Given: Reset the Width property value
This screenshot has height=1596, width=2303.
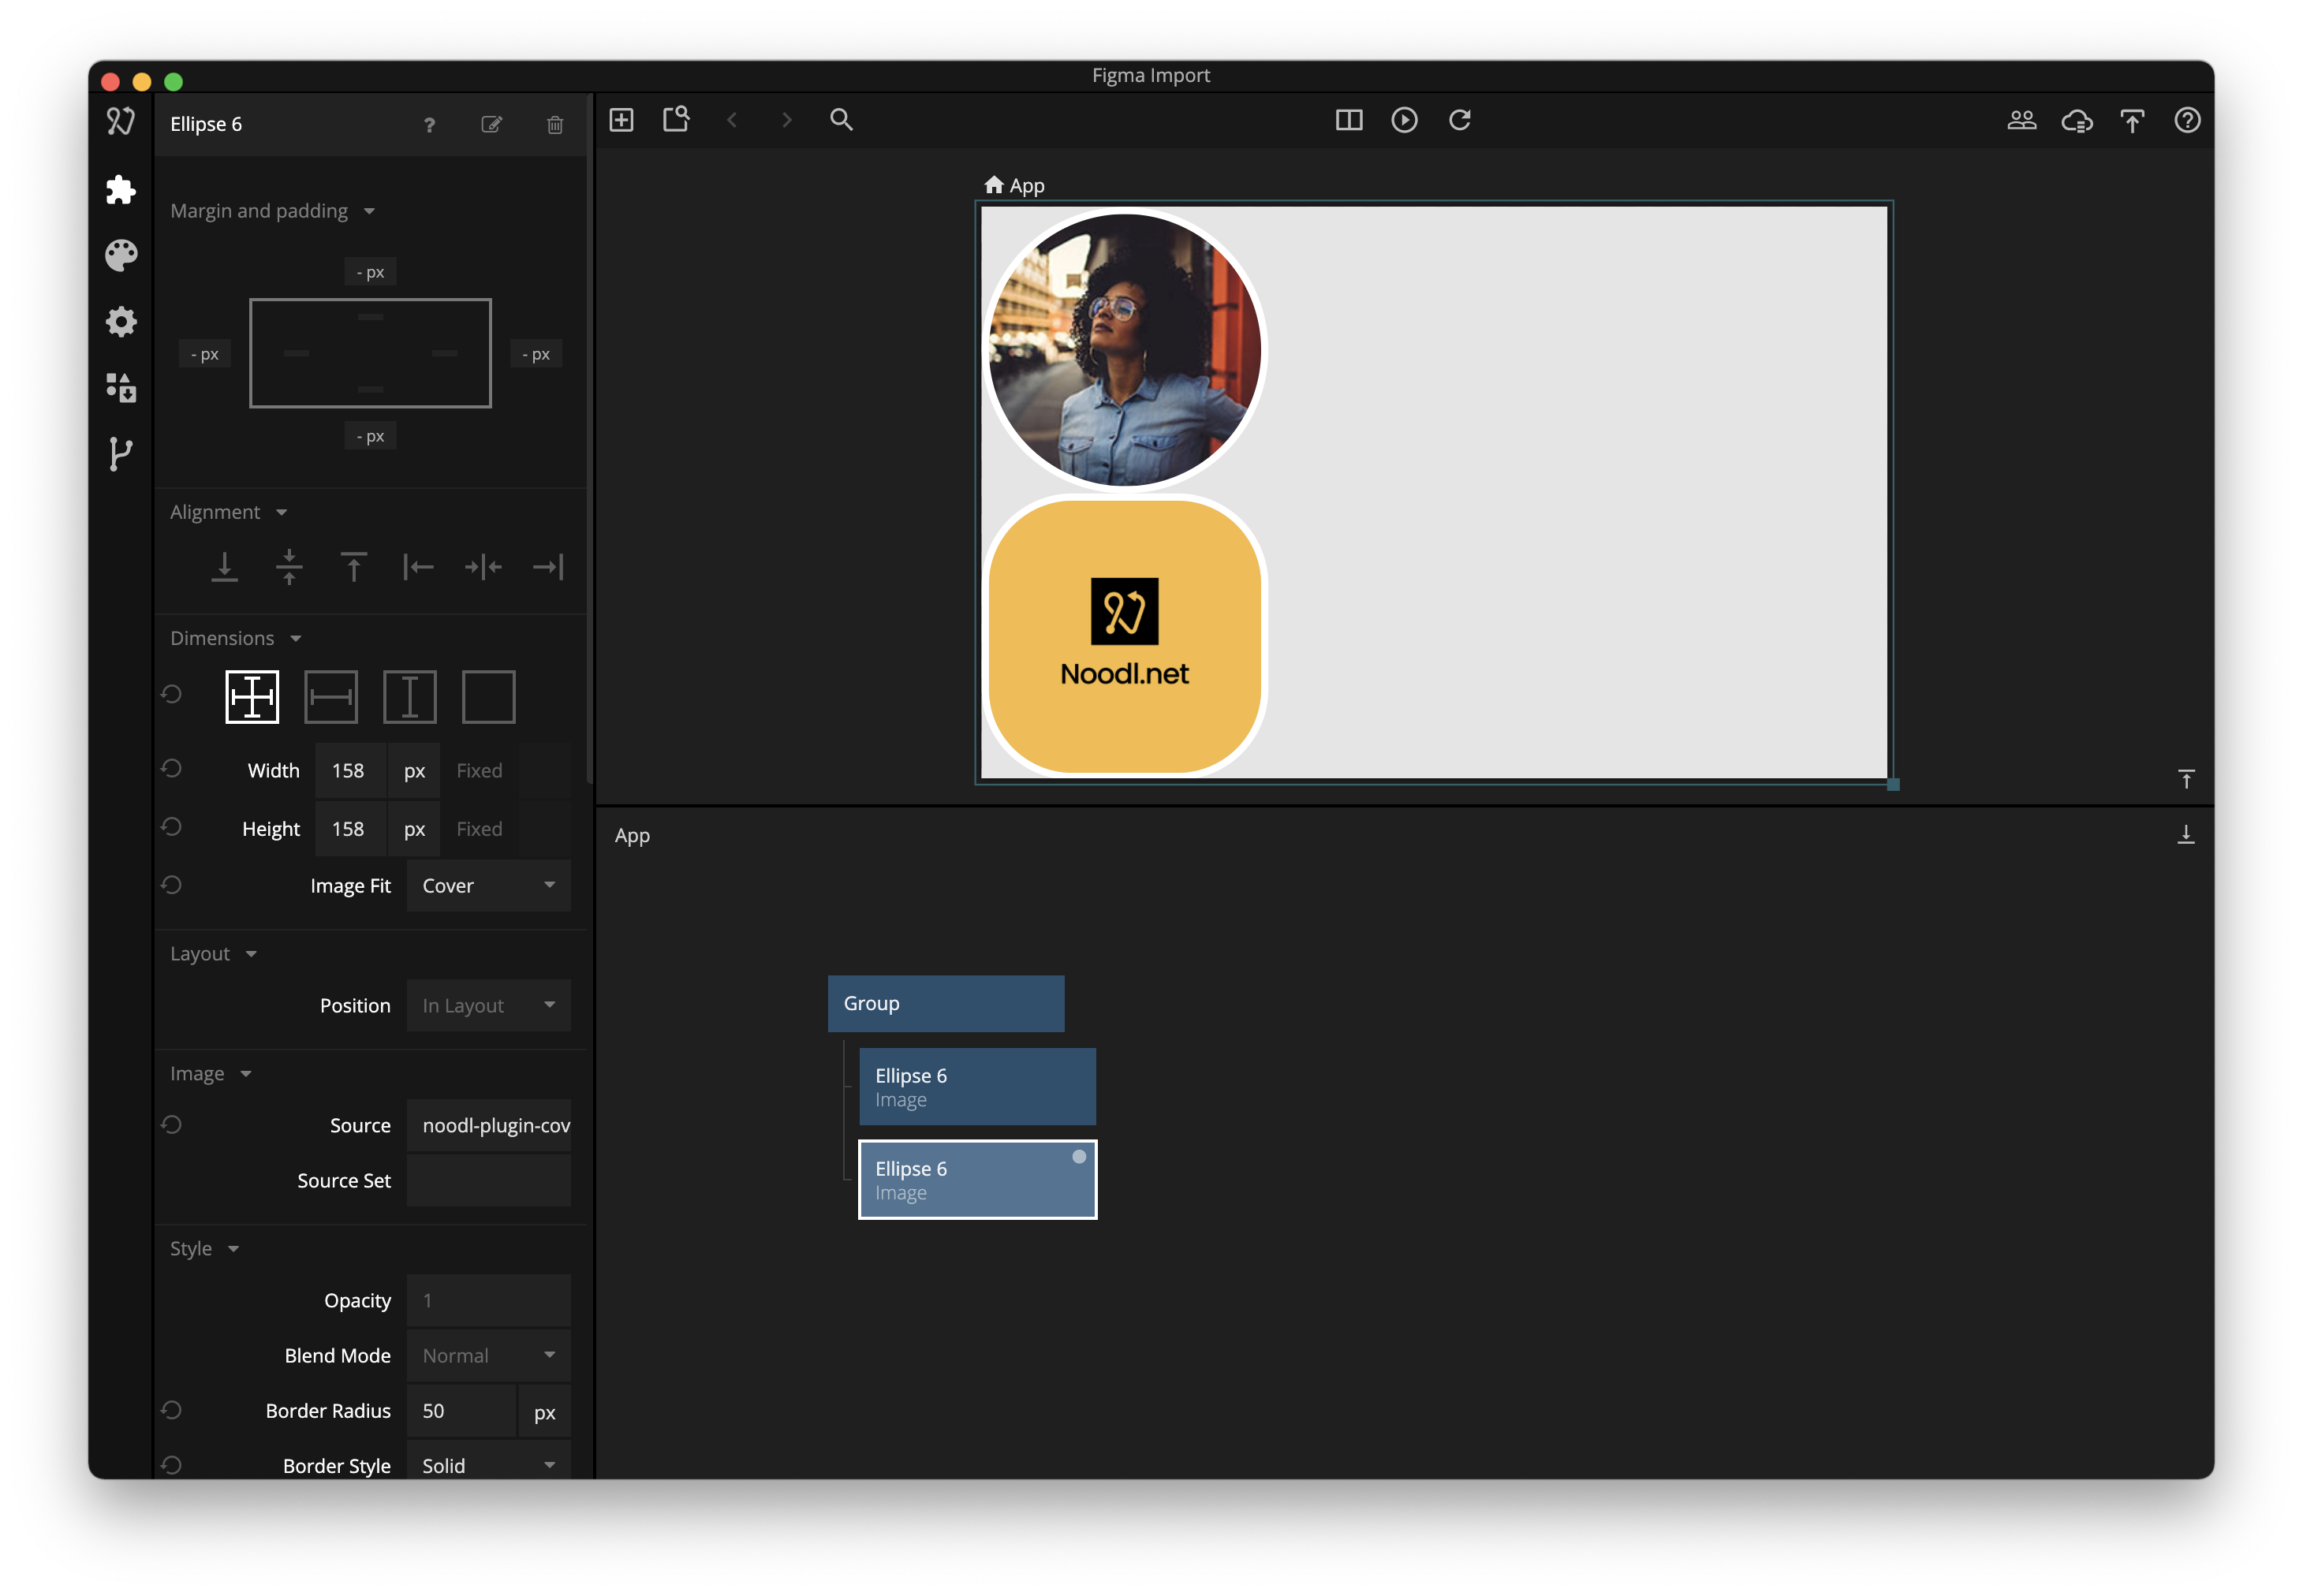Looking at the screenshot, I should [x=172, y=769].
